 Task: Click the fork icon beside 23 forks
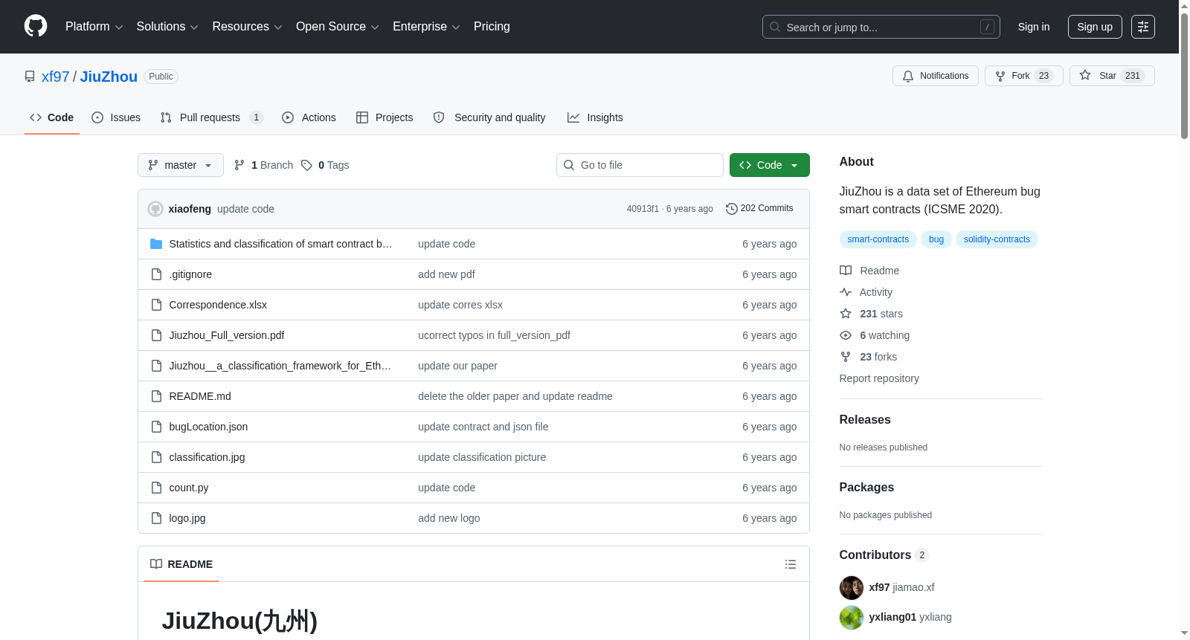point(846,357)
